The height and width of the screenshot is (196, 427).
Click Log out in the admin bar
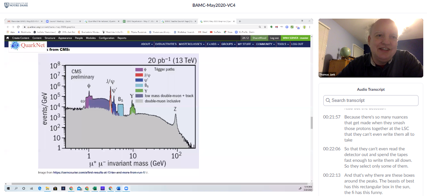(x=274, y=38)
